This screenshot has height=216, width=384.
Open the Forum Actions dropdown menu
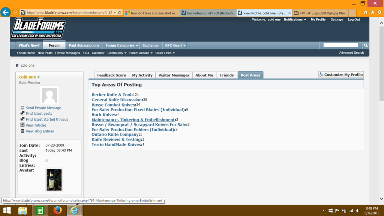pyautogui.click(x=141, y=53)
